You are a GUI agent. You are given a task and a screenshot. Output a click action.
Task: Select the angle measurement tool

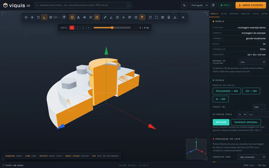[111, 17]
